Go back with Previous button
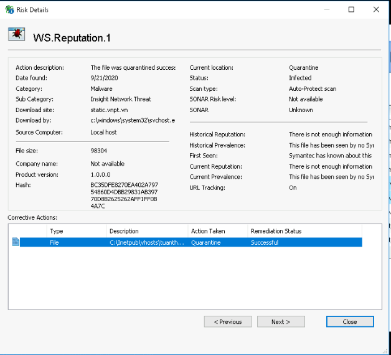This screenshot has width=391, height=355. (228, 321)
